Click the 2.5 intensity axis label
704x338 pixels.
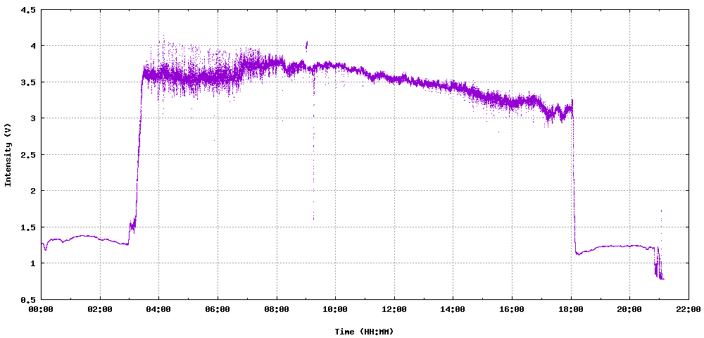click(x=28, y=154)
